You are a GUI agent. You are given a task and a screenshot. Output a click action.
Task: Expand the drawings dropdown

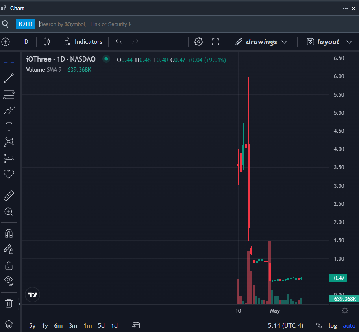pyautogui.click(x=261, y=42)
